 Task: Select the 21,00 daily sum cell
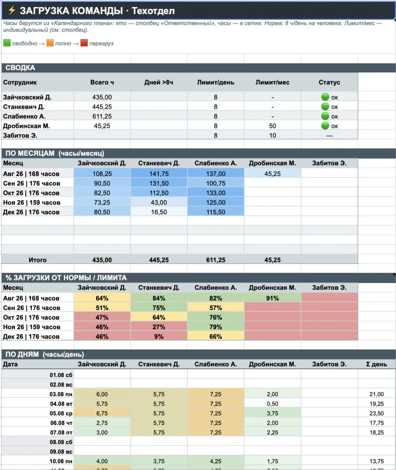[x=377, y=394]
